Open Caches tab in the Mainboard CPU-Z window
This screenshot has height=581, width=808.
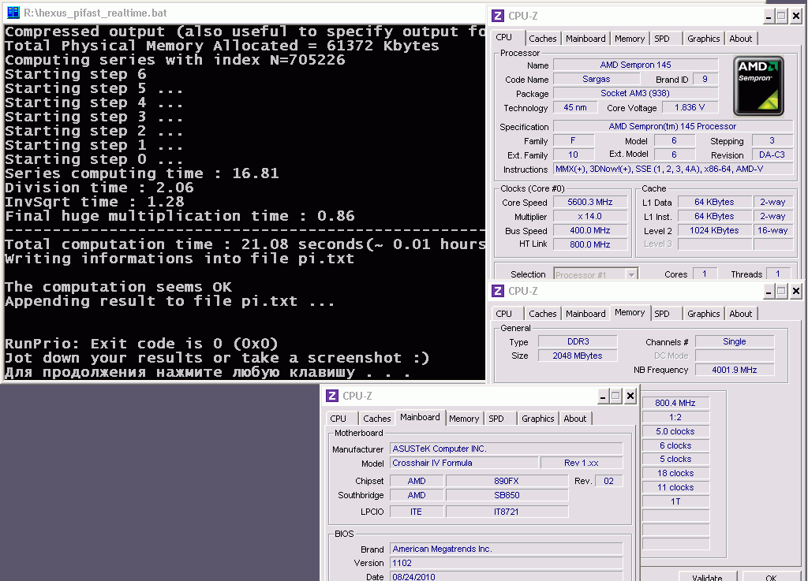coord(376,419)
